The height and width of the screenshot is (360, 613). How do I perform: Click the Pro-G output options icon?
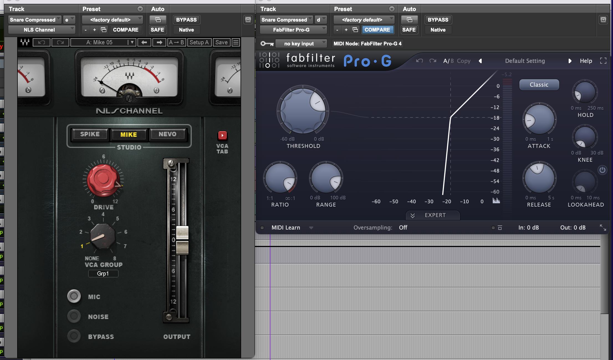click(500, 228)
